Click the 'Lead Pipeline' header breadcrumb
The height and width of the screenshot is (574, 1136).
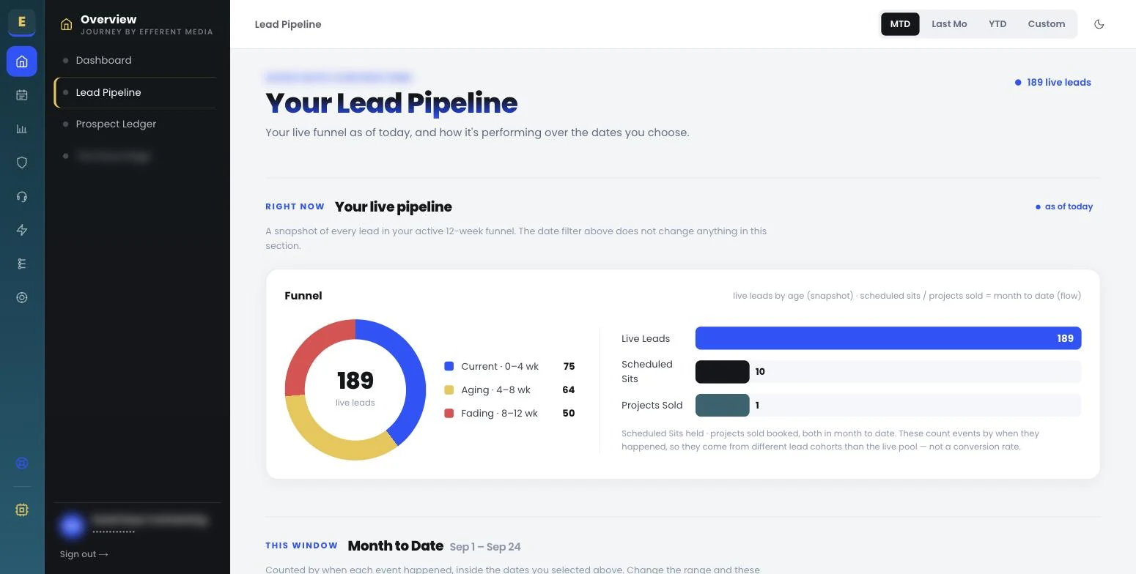[288, 24]
